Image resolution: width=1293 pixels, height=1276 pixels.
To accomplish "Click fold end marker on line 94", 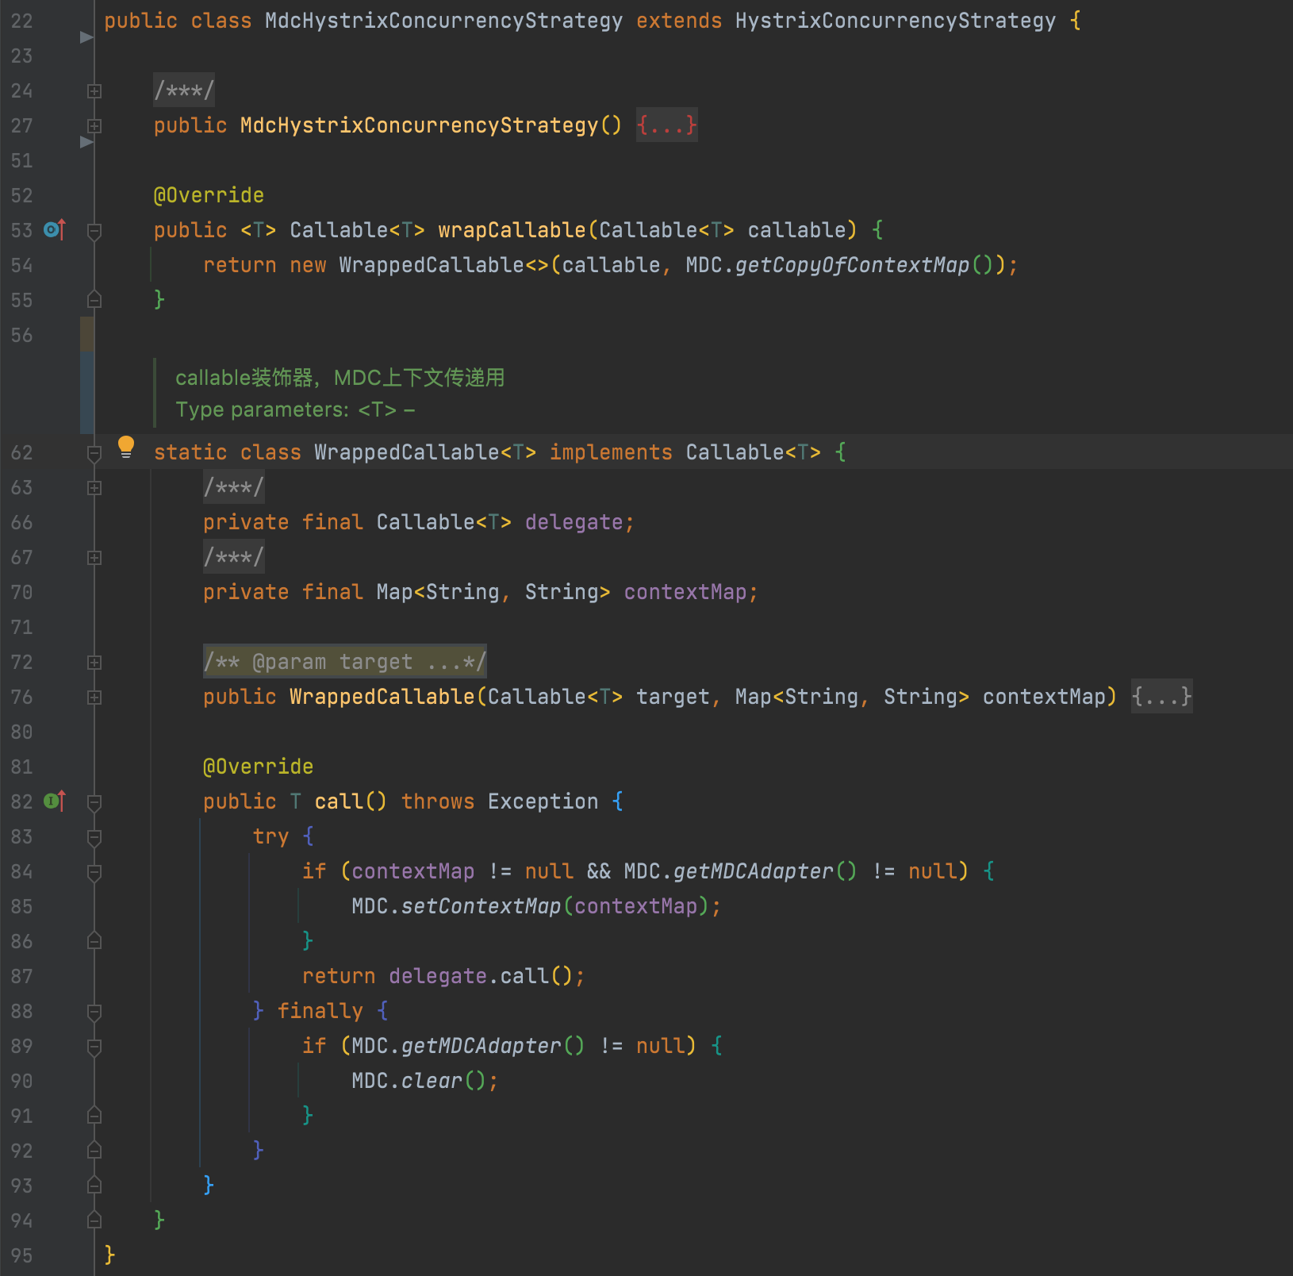I will pyautogui.click(x=94, y=1220).
